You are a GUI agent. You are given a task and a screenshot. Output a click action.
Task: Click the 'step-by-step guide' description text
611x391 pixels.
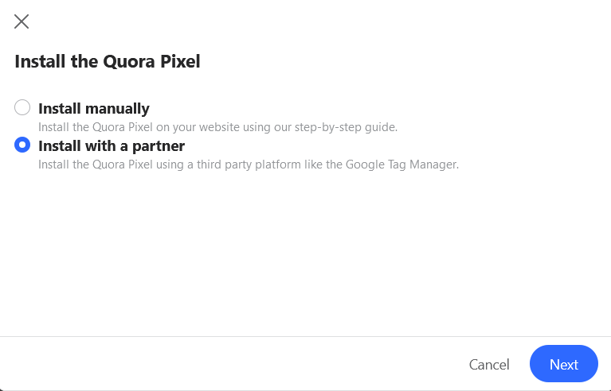click(346, 127)
